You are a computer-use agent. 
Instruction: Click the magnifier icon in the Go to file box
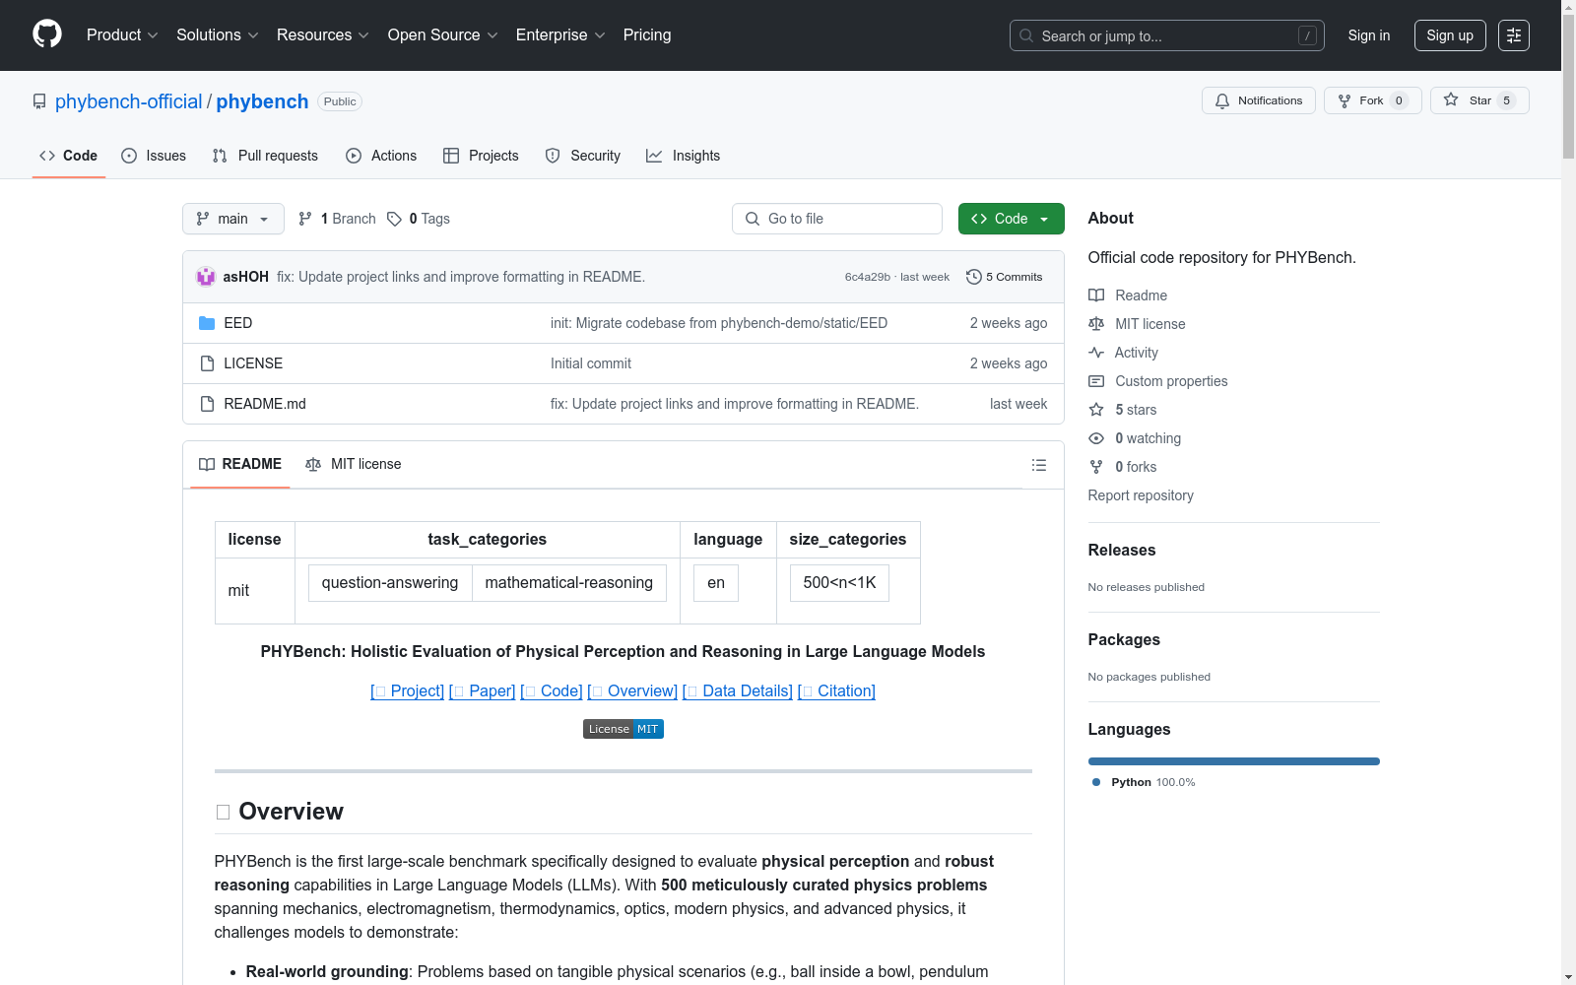(x=753, y=219)
